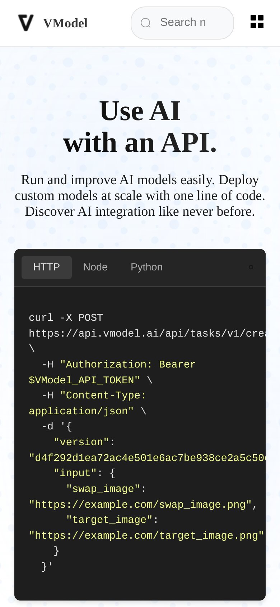Viewport: 280px width, 607px height.
Task: Switch to the Python code tab
Action: [x=147, y=267]
